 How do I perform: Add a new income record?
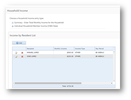click(19, 43)
